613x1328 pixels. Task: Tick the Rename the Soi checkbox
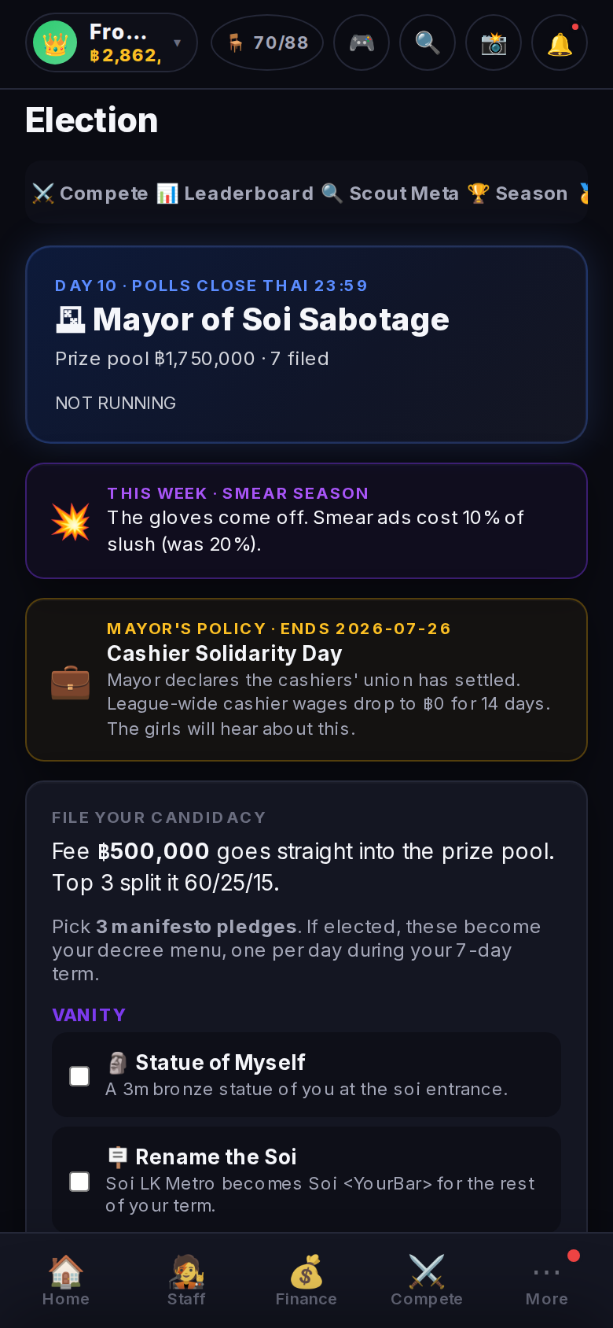pos(79,1181)
